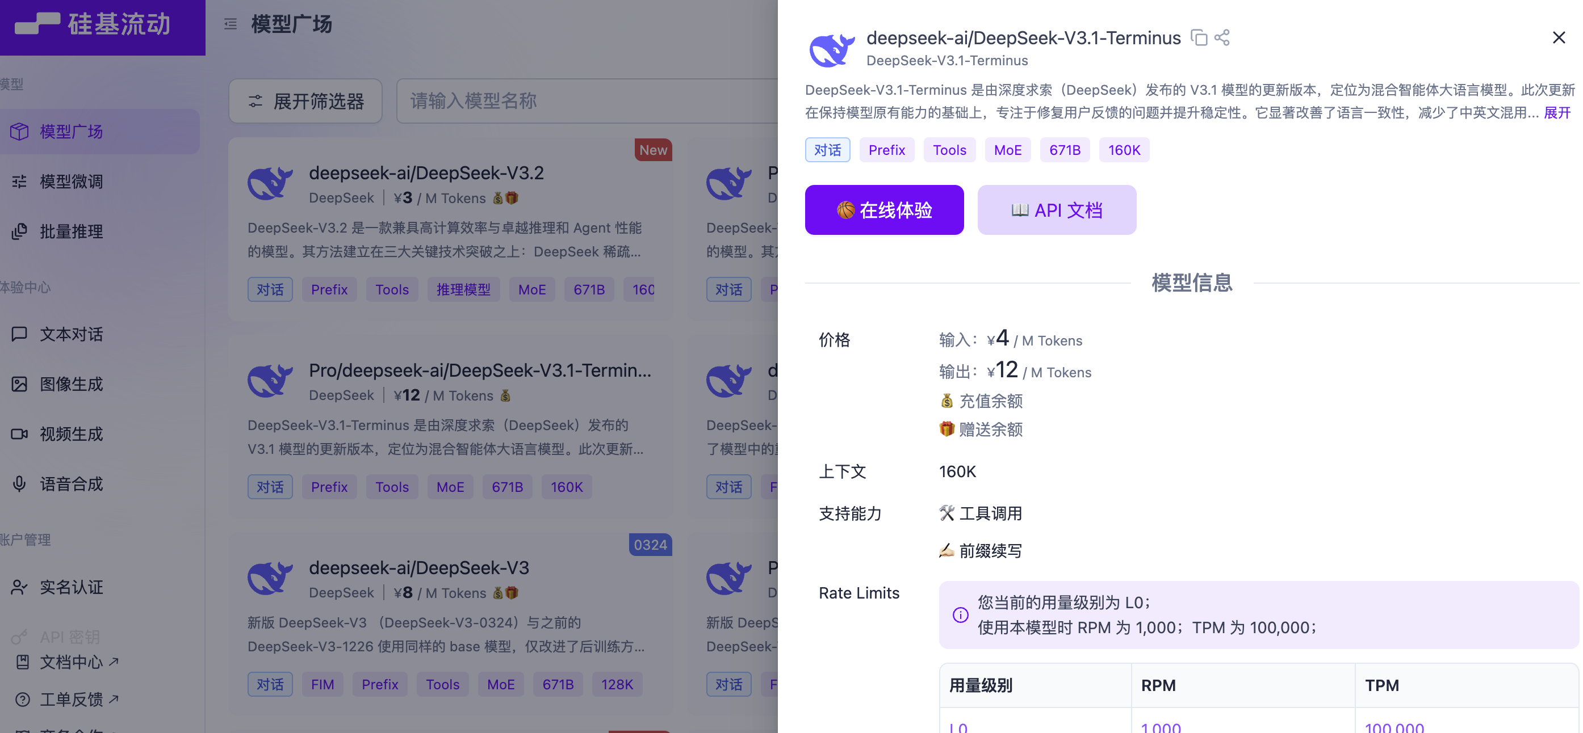Image resolution: width=1583 pixels, height=733 pixels.
Task: Click the MoE tag in detail panel
Action: [x=1007, y=150]
